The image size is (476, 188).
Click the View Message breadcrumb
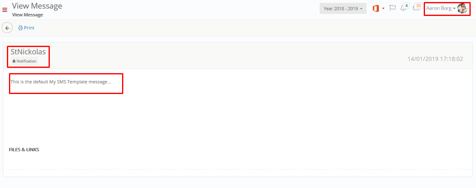[x=27, y=15]
